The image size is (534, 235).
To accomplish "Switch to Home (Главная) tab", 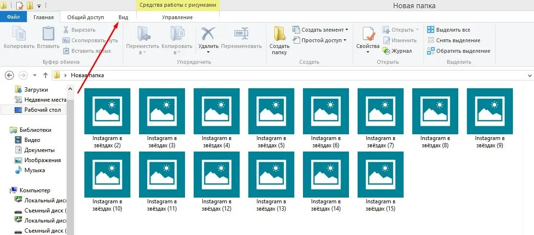I will click(x=43, y=17).
